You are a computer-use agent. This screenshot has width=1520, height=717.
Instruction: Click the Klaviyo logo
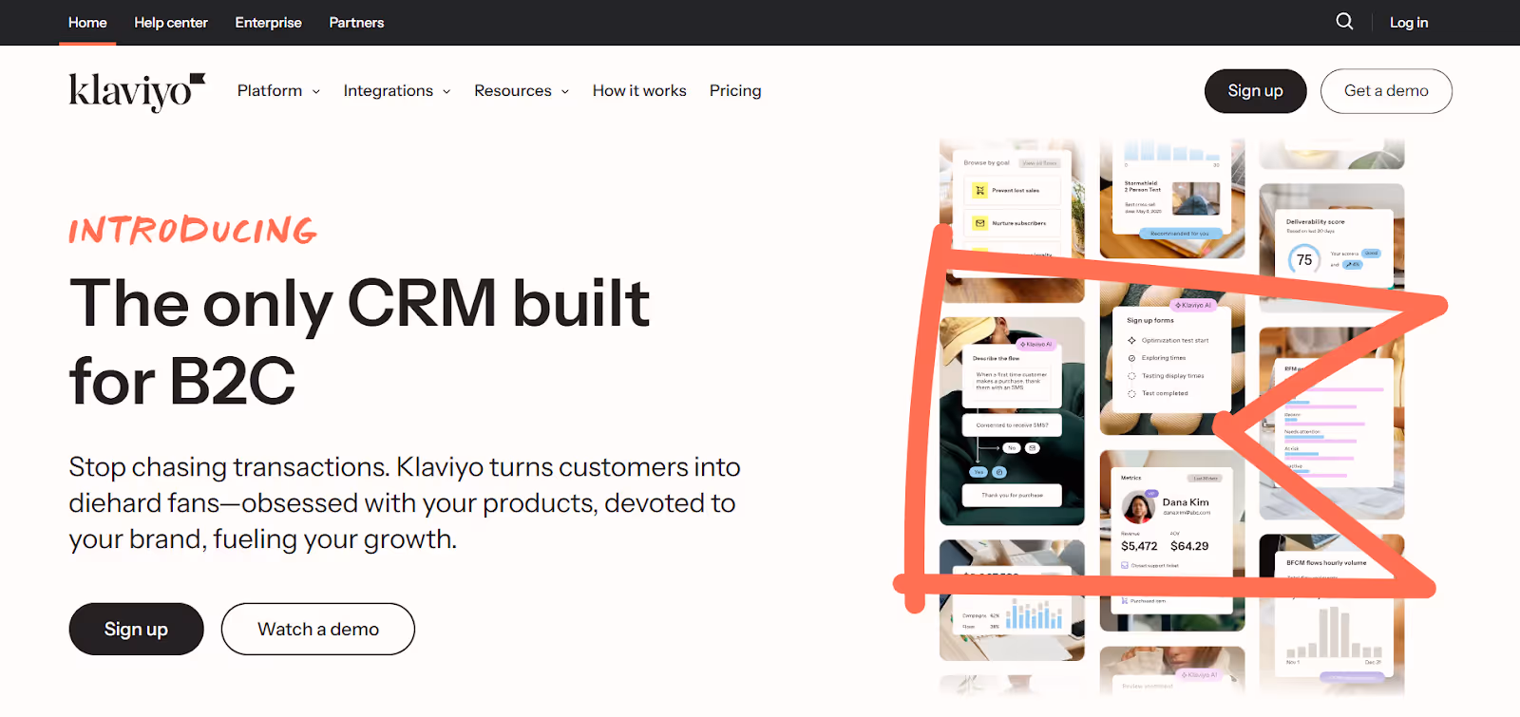coord(137,92)
